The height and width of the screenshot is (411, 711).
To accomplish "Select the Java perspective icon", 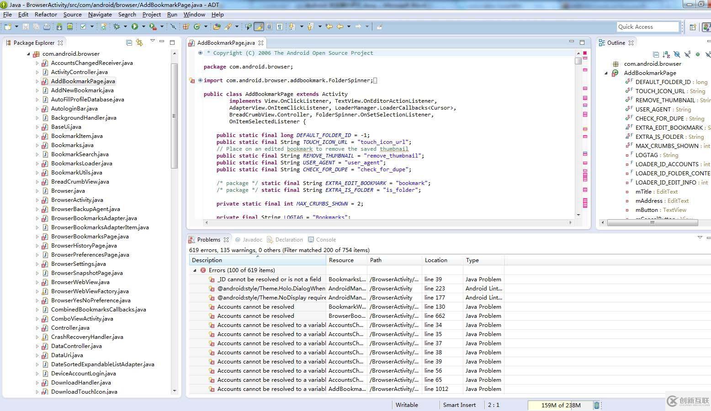I will coord(706,27).
